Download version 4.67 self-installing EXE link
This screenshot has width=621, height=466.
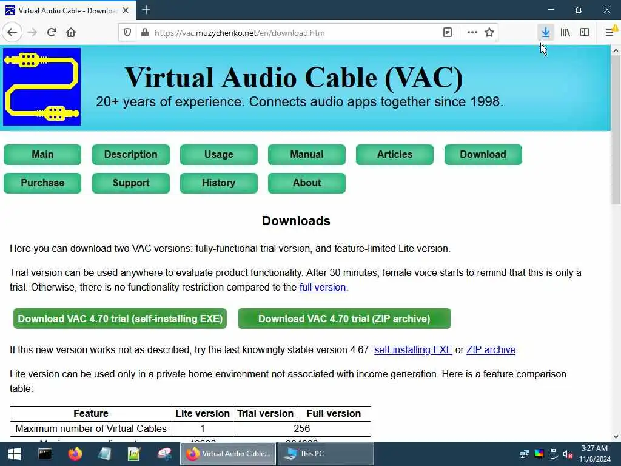click(413, 350)
